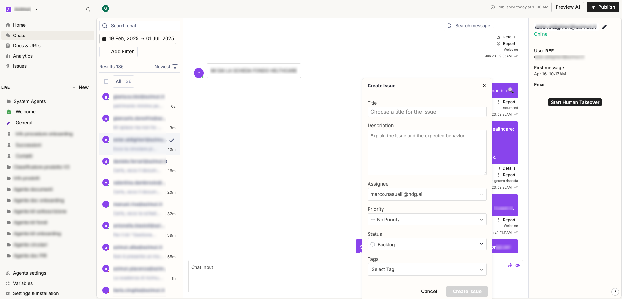622x299 pixels.
Task: Open the Backlog status dropdown
Action: (x=427, y=244)
